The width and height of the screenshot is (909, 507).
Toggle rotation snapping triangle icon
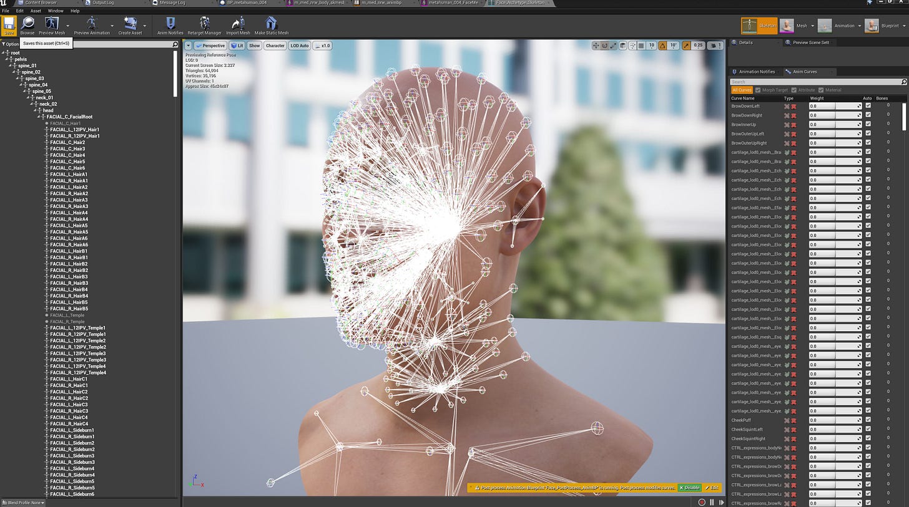(x=664, y=46)
